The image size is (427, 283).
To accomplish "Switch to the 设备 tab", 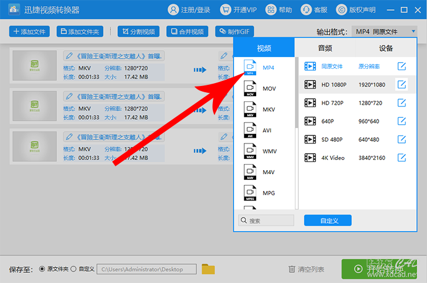I will [x=386, y=48].
